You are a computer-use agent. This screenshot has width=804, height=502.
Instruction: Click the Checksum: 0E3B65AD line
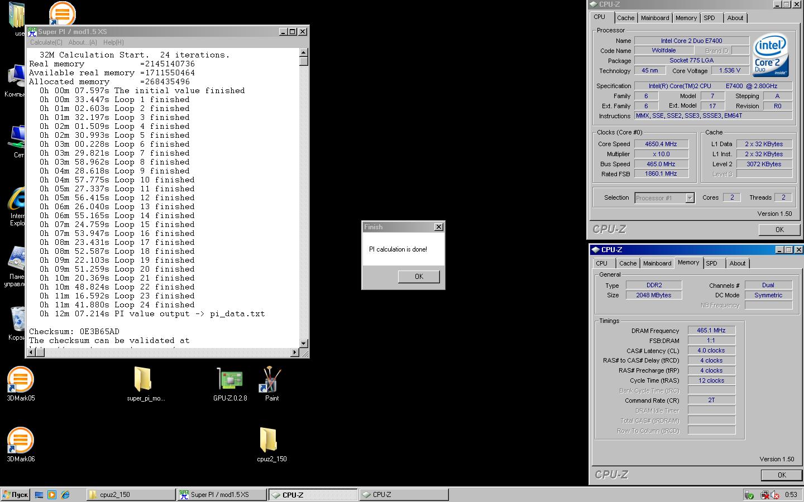[x=74, y=331]
